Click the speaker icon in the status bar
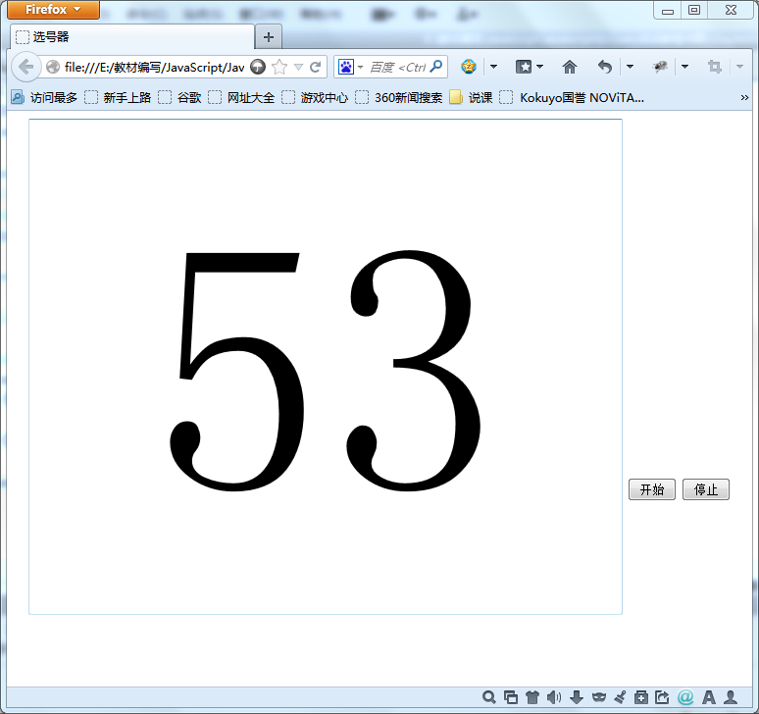This screenshot has height=714, width=759. tap(554, 697)
